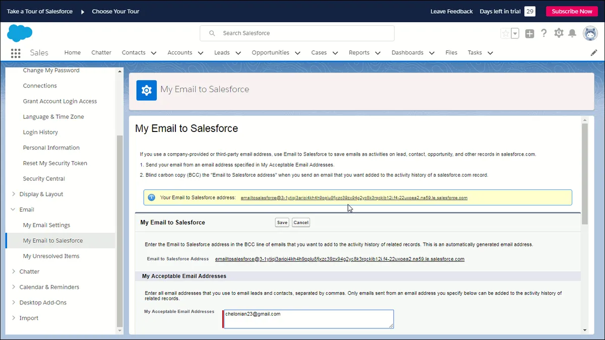This screenshot has height=340, width=605.
Task: Open Cases tab dropdown chevron
Action: 335,53
